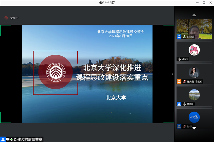The image size is (214, 142).
Task: Click the 录制中 recording label
Action: (x=14, y=18)
